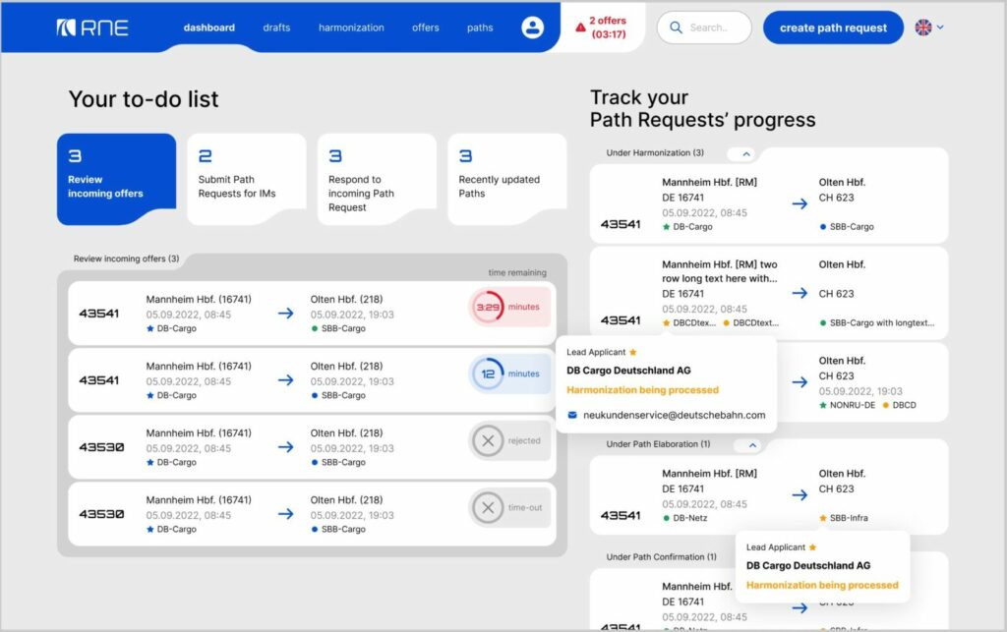Click into the Search input field

(713, 28)
